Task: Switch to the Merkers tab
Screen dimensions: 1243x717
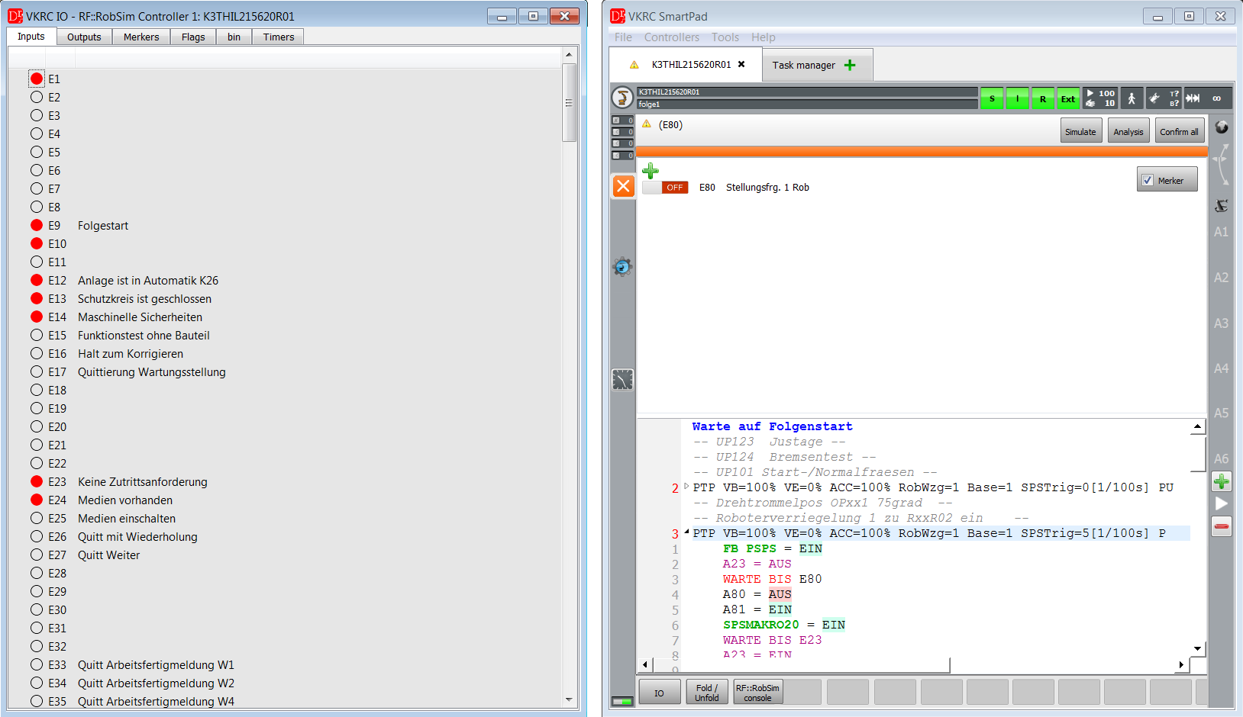Action: pyautogui.click(x=141, y=37)
